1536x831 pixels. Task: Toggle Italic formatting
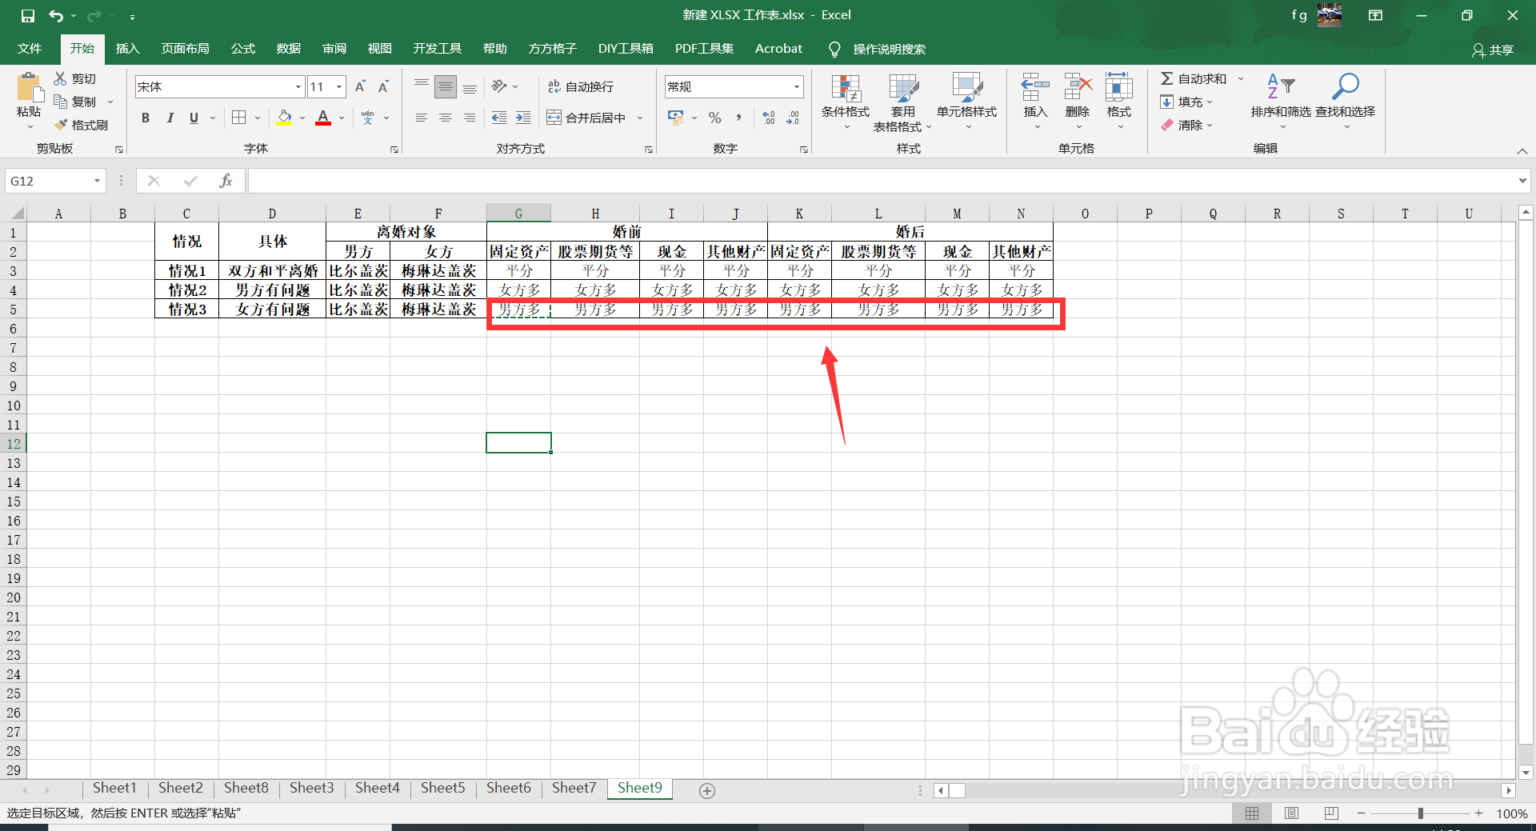pos(170,118)
